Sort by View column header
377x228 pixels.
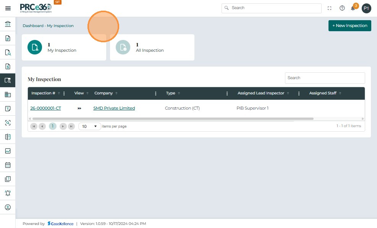[79, 93]
